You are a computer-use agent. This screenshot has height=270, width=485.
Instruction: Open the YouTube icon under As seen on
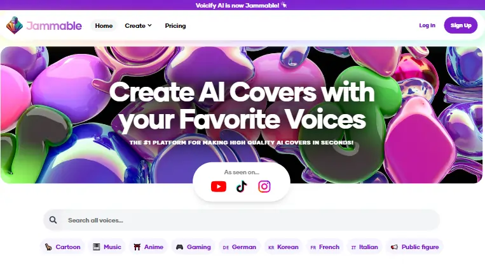[219, 186]
